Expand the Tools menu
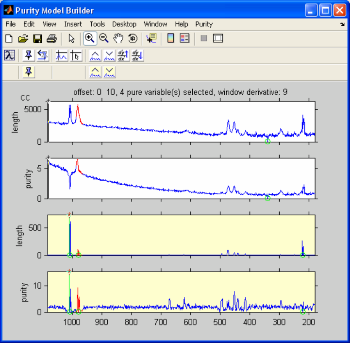Viewport: 350px width, 343px height. (x=97, y=24)
